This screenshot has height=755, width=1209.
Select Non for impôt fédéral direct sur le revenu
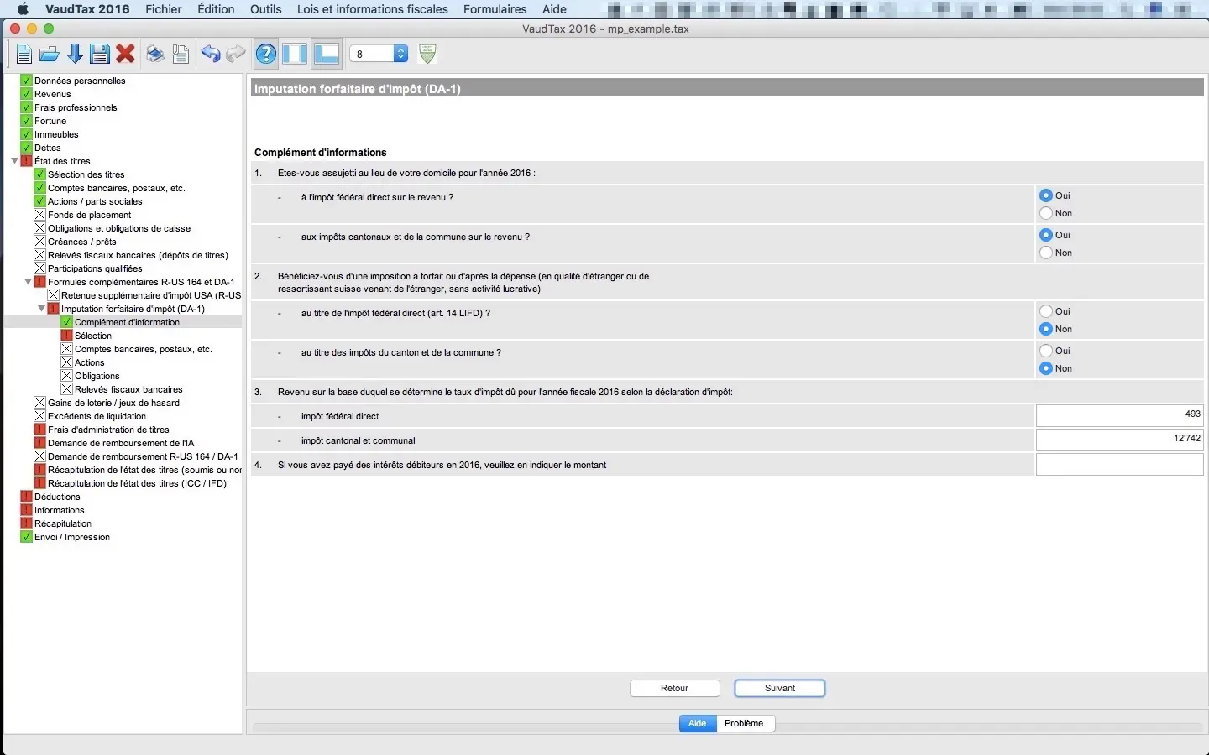[x=1046, y=213]
